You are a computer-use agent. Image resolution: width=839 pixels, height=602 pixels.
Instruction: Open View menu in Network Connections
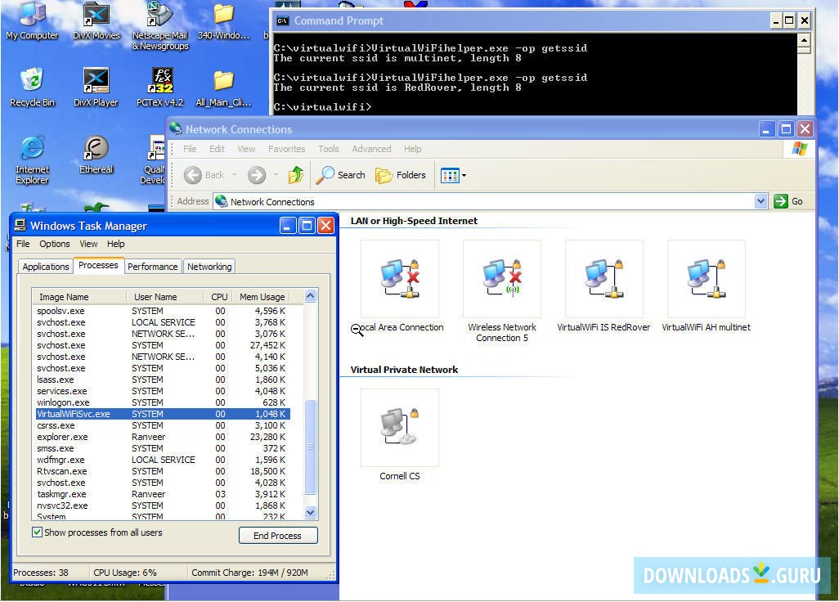click(x=246, y=149)
